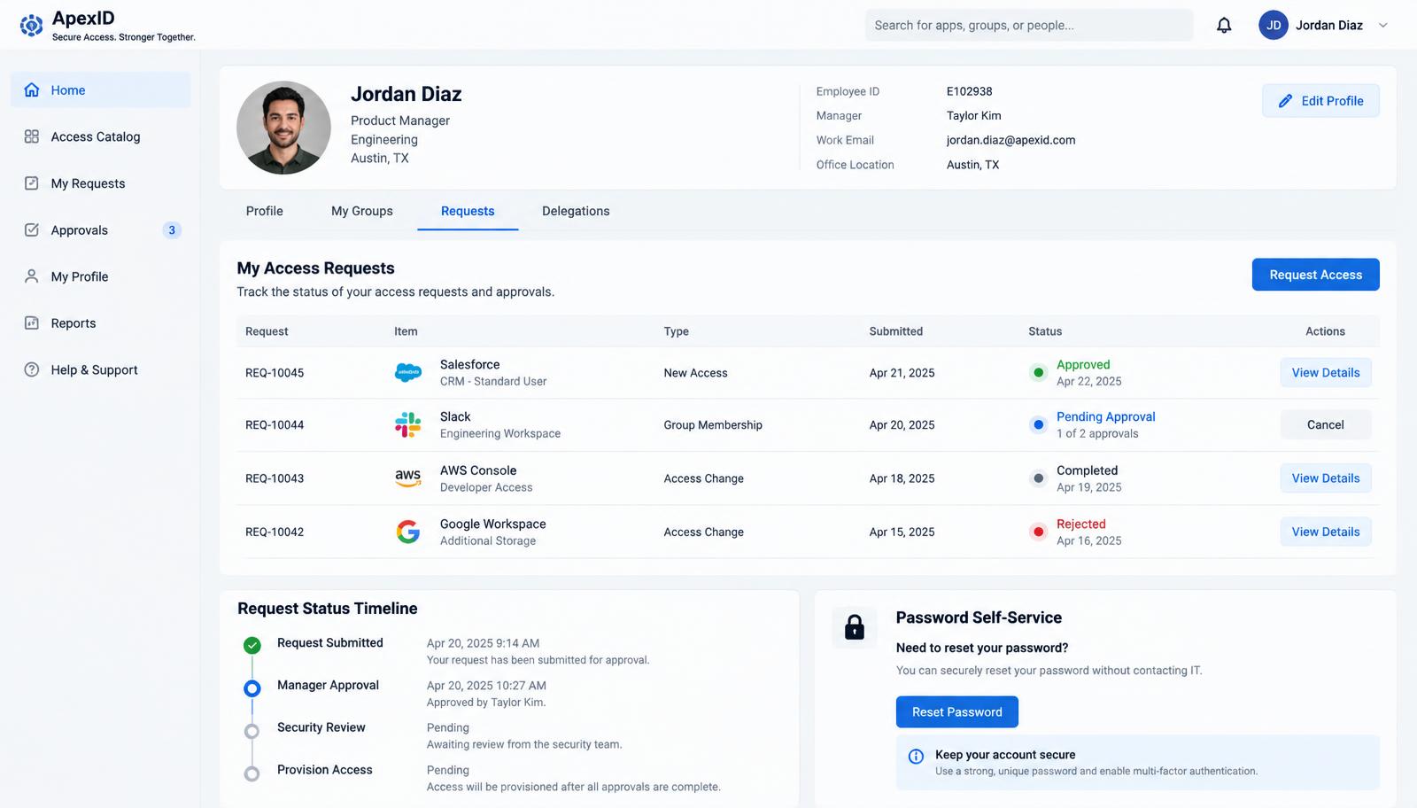This screenshot has height=808, width=1417.
Task: Click the Request Submitted green check marker
Action: coord(252,645)
